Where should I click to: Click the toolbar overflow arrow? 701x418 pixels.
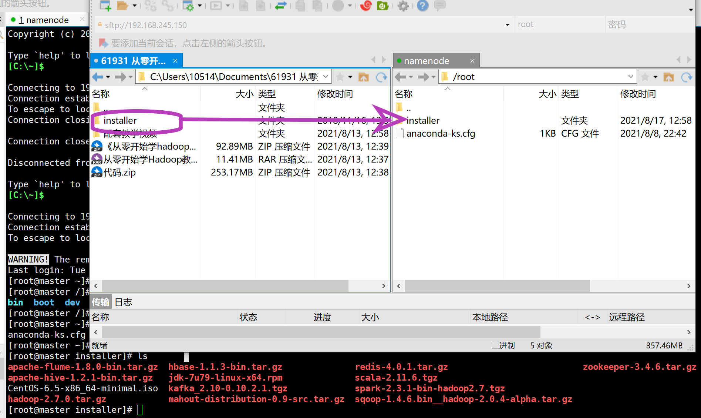pos(691,10)
